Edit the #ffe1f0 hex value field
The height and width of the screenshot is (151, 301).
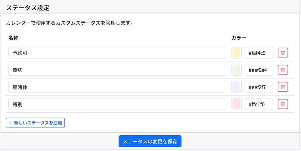(x=259, y=104)
